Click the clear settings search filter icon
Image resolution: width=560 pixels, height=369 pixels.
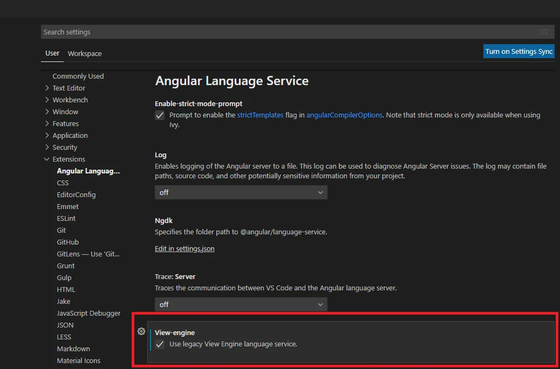tap(544, 32)
